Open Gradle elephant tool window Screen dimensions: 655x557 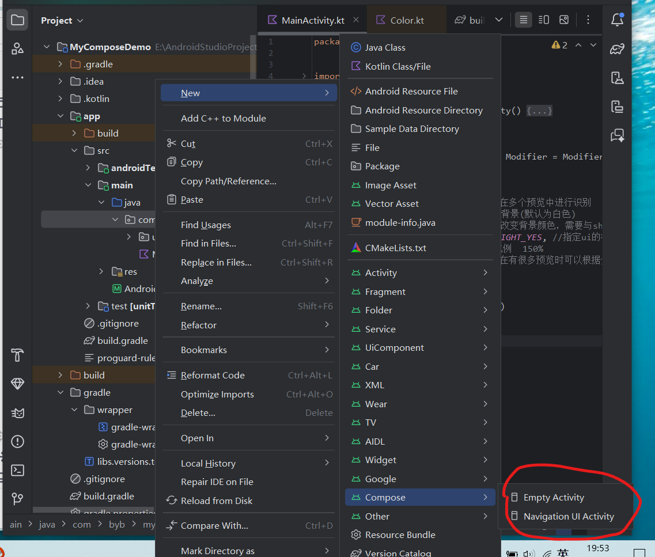[x=618, y=49]
